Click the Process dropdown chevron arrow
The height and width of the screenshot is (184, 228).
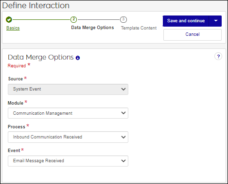click(123, 137)
